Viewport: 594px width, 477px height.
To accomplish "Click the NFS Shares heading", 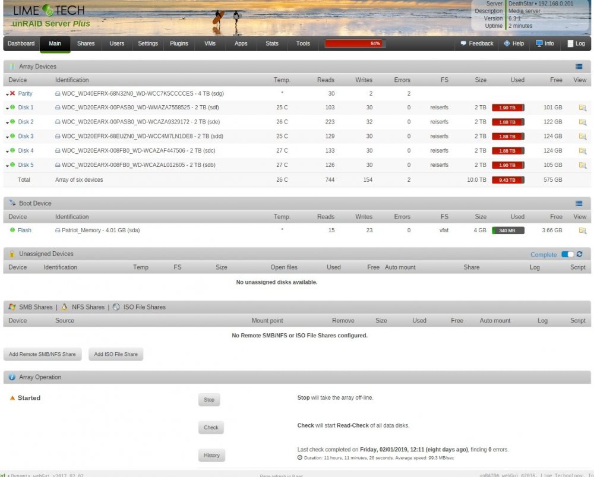I will click(x=89, y=307).
